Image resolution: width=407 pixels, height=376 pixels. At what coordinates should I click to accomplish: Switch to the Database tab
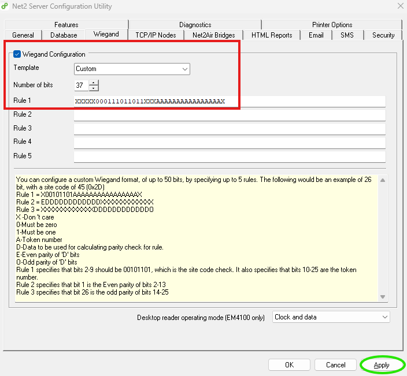(64, 35)
